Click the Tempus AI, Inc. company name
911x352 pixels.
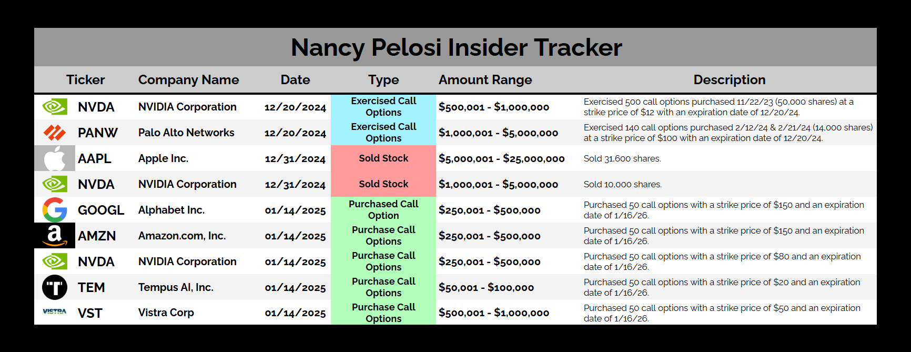click(x=176, y=287)
